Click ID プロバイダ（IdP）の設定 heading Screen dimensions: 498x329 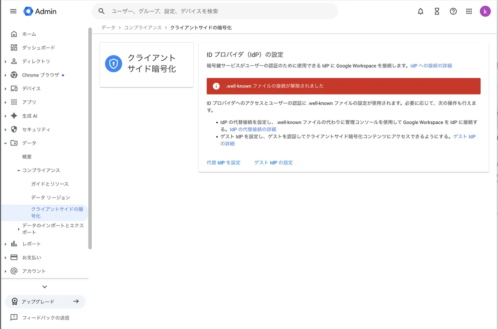(245, 55)
